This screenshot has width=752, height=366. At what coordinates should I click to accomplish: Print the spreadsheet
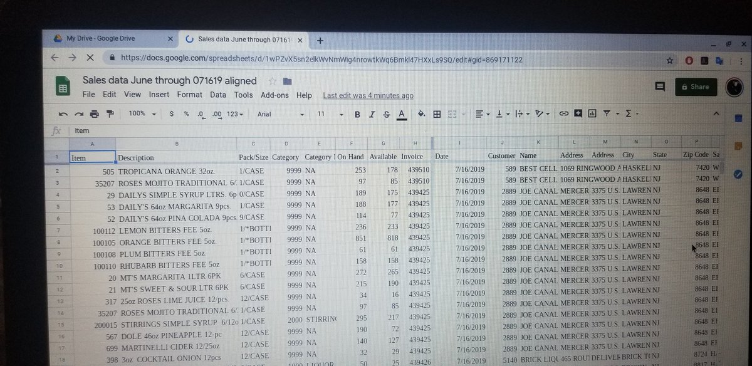95,114
